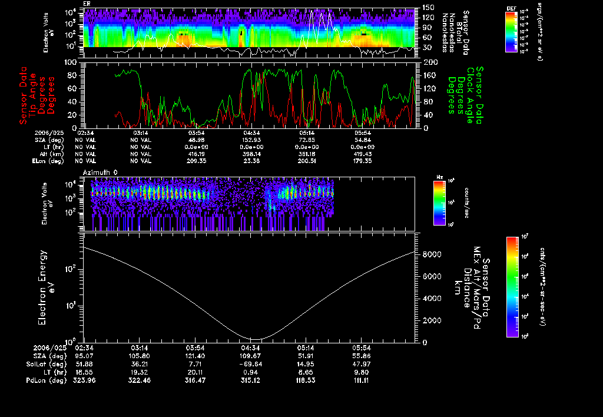Select SolLat value -69.64
The image size is (603, 417).
[x=250, y=364]
